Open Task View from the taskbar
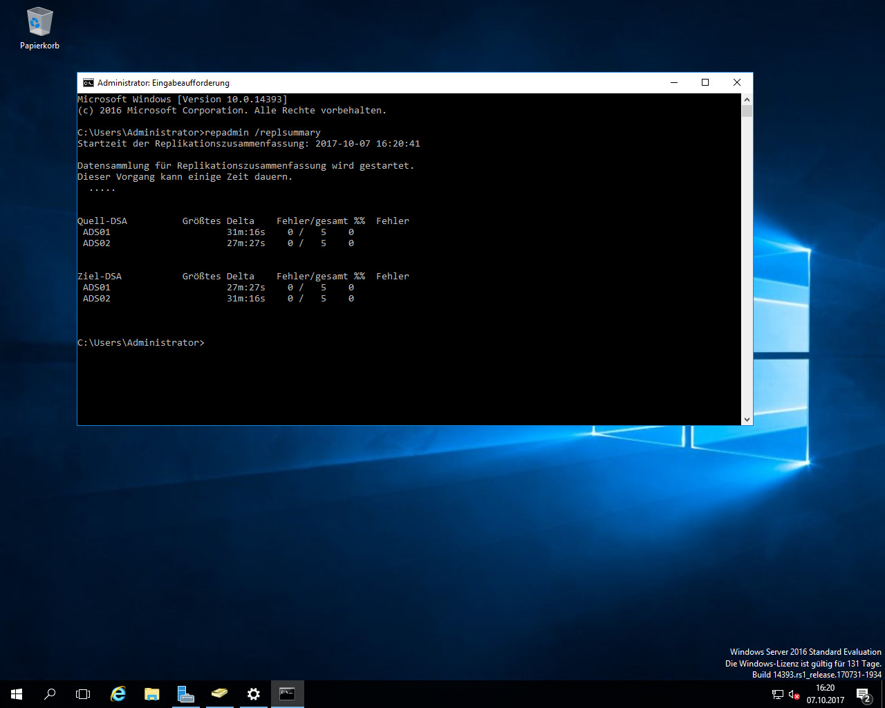The width and height of the screenshot is (885, 708). click(83, 693)
